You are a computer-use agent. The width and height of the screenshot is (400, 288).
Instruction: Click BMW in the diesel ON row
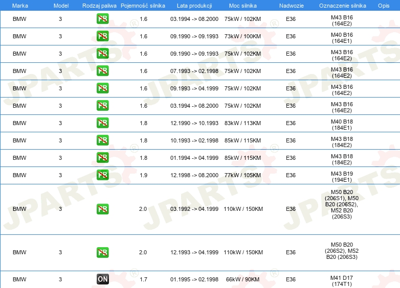pos(19,279)
